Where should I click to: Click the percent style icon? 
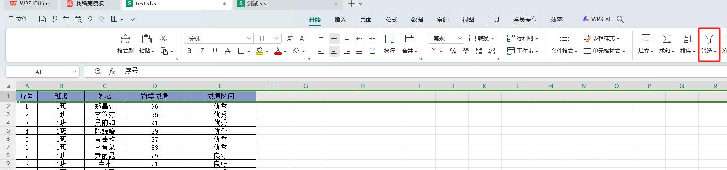click(x=453, y=51)
